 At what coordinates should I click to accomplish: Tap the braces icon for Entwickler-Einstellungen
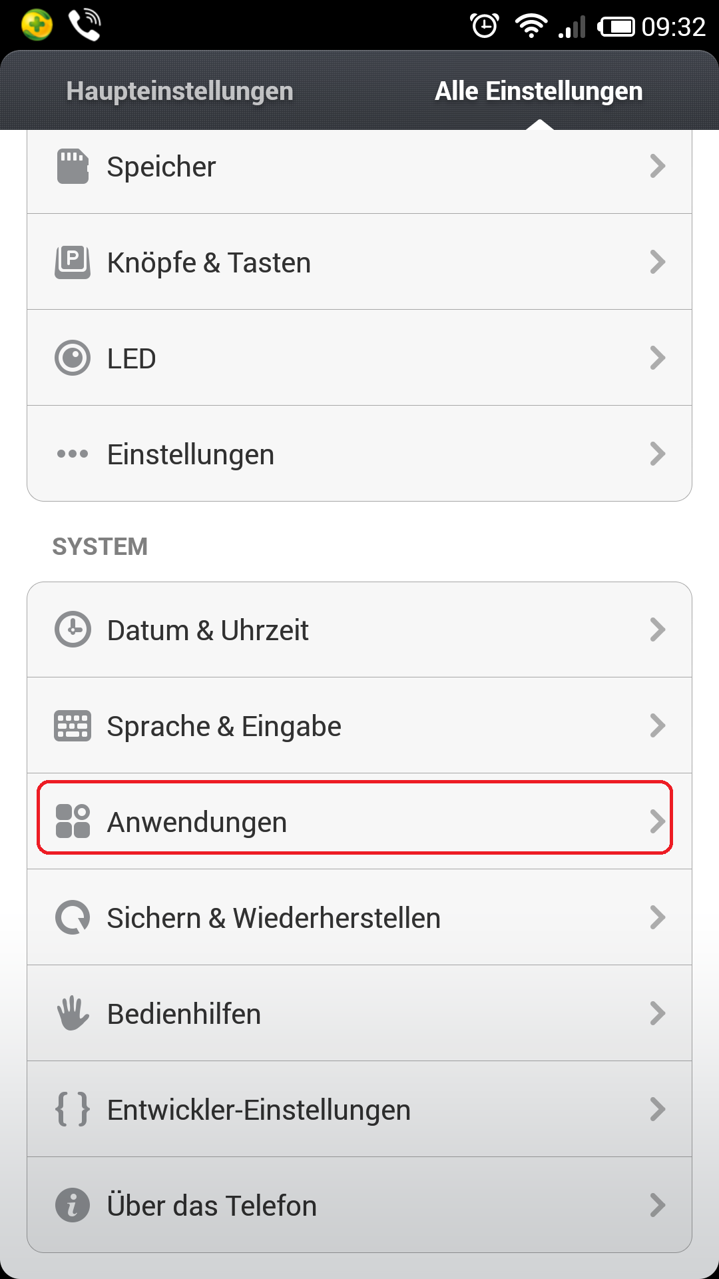pyautogui.click(x=73, y=1109)
